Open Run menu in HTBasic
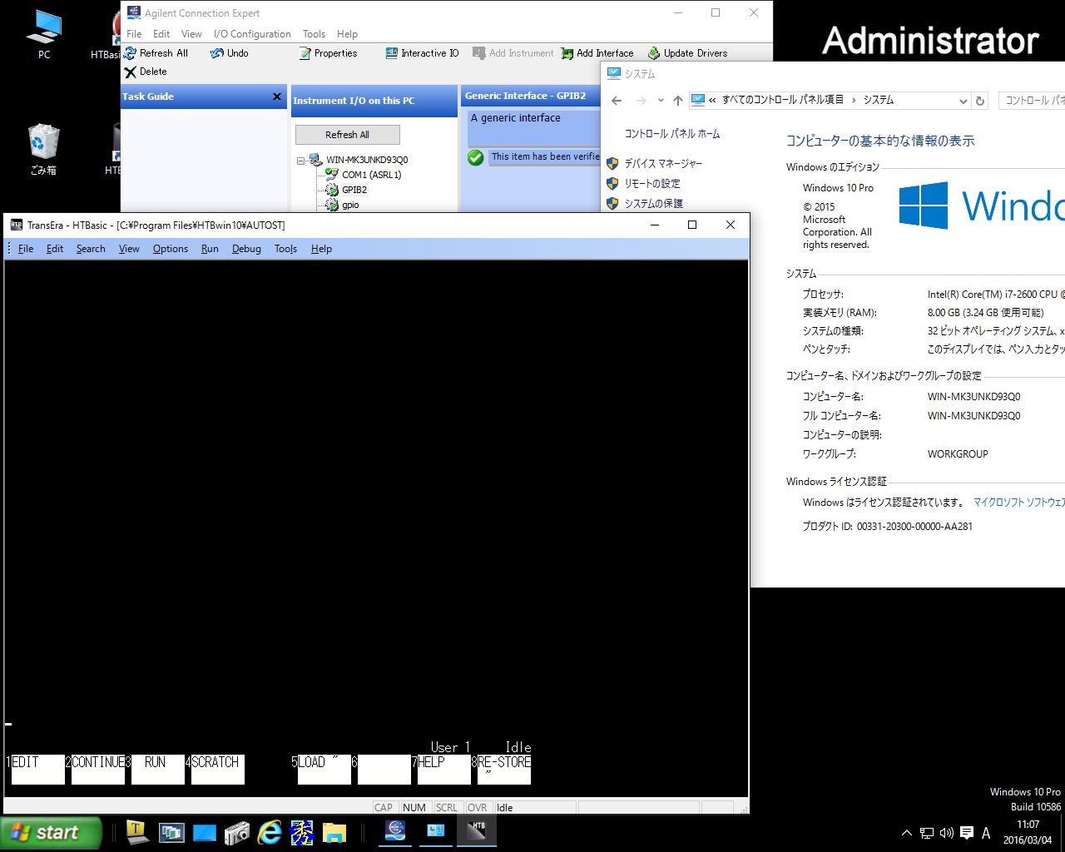This screenshot has width=1065, height=852. tap(210, 249)
